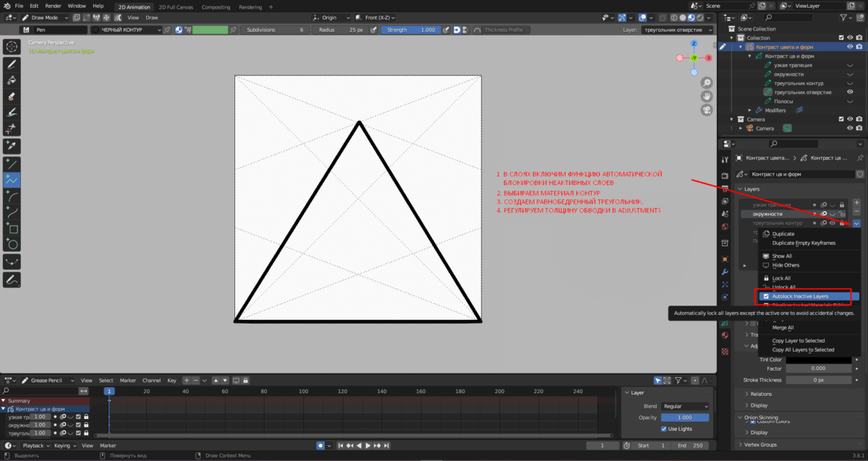Toggle visibility of Camera collection in outliner

(x=851, y=119)
